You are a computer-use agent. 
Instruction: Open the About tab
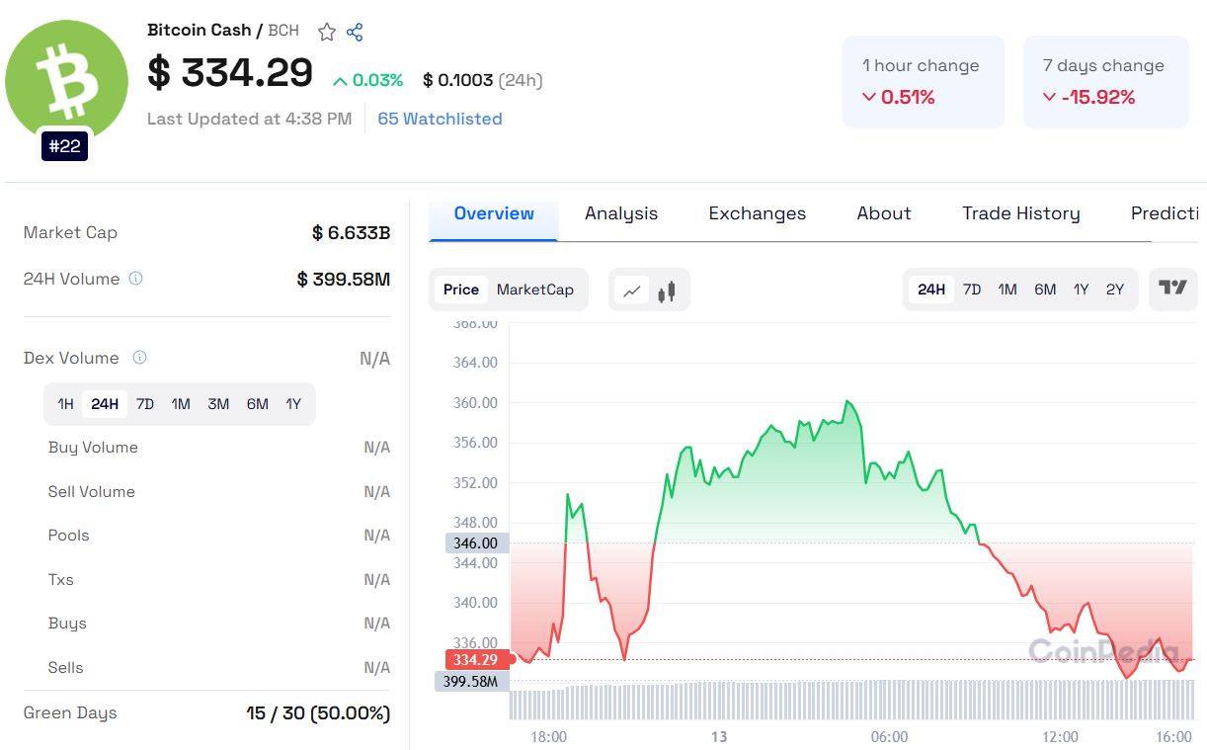pyautogui.click(x=884, y=213)
